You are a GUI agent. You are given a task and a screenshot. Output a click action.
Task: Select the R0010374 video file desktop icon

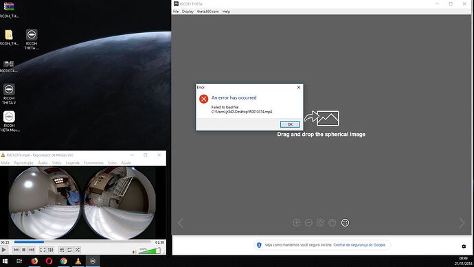coord(9,67)
